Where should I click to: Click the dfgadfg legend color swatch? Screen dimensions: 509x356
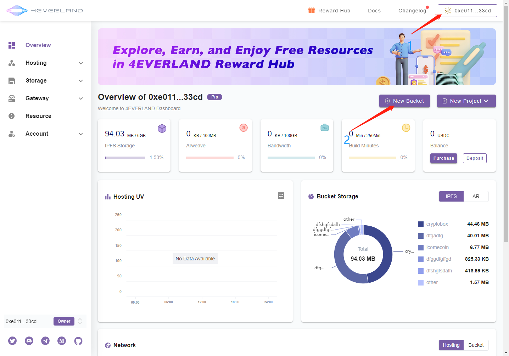[421, 236]
